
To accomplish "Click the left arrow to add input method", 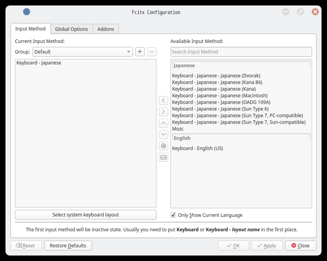I will (x=163, y=101).
